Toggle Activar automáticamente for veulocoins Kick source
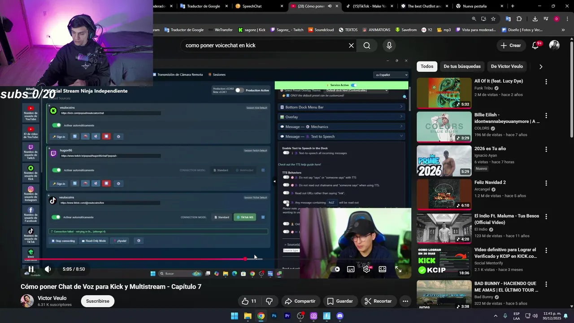 (56, 125)
